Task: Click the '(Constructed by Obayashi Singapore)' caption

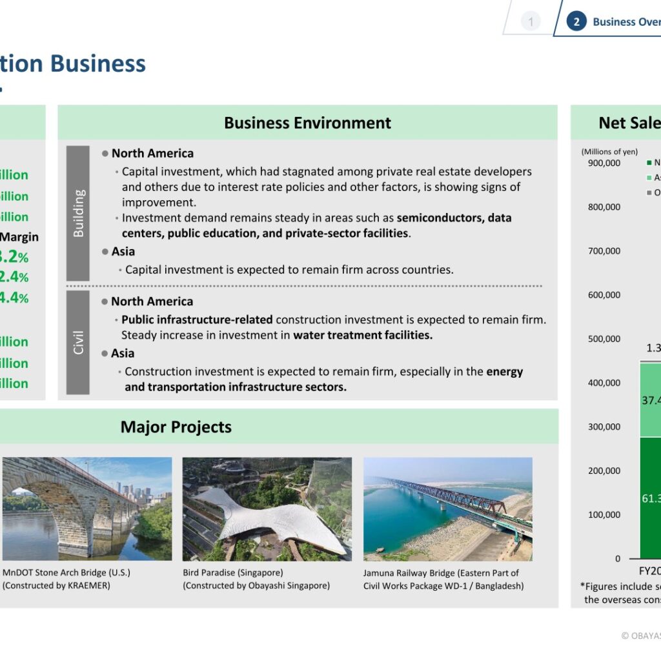Action: (256, 585)
